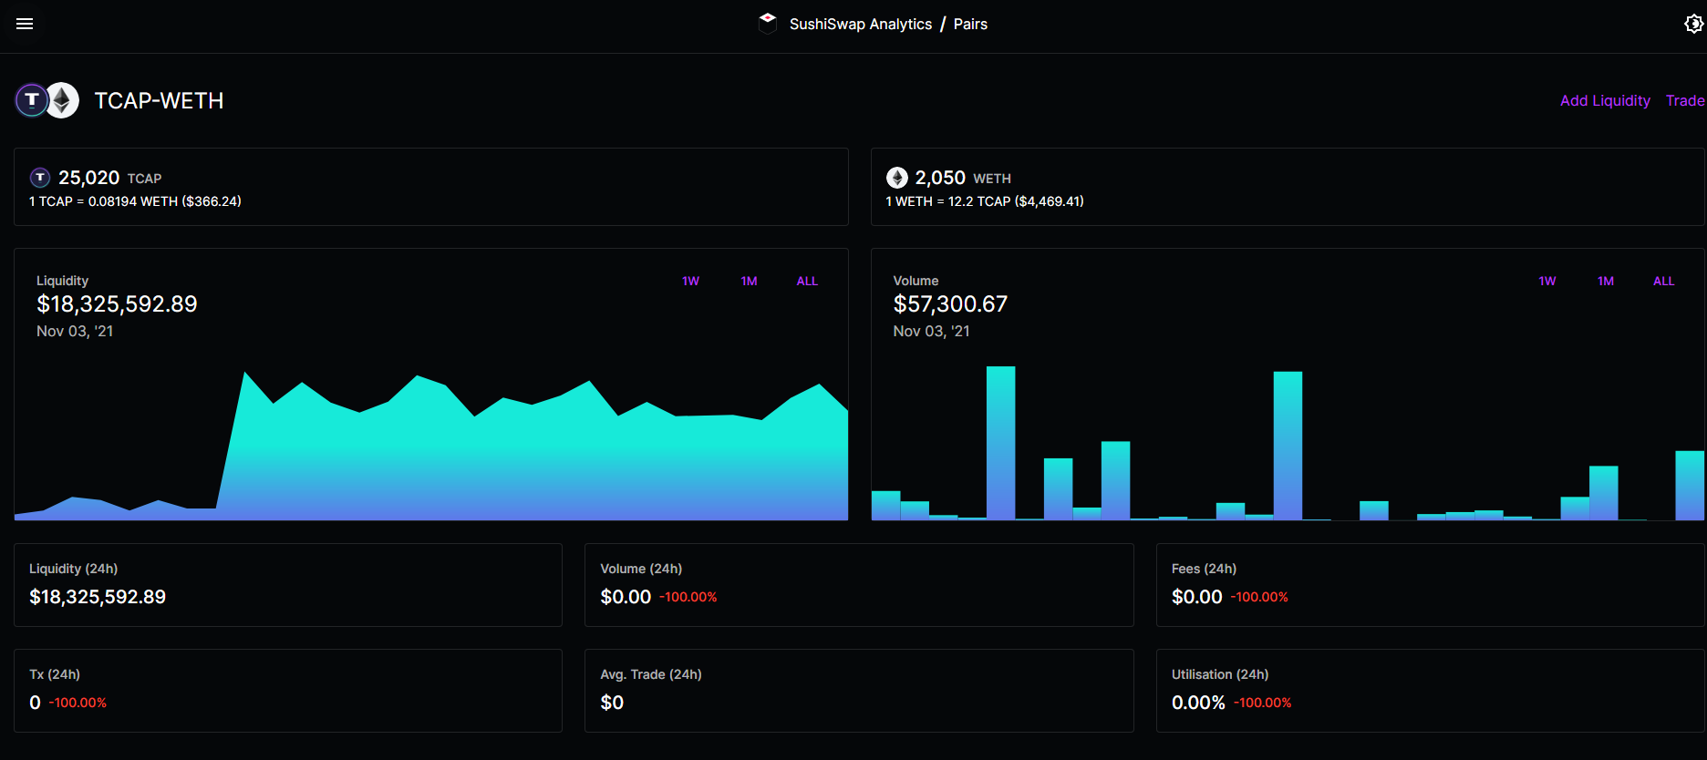Click the SushiSwap logo icon
Image resolution: width=1707 pixels, height=760 pixels.
point(768,23)
